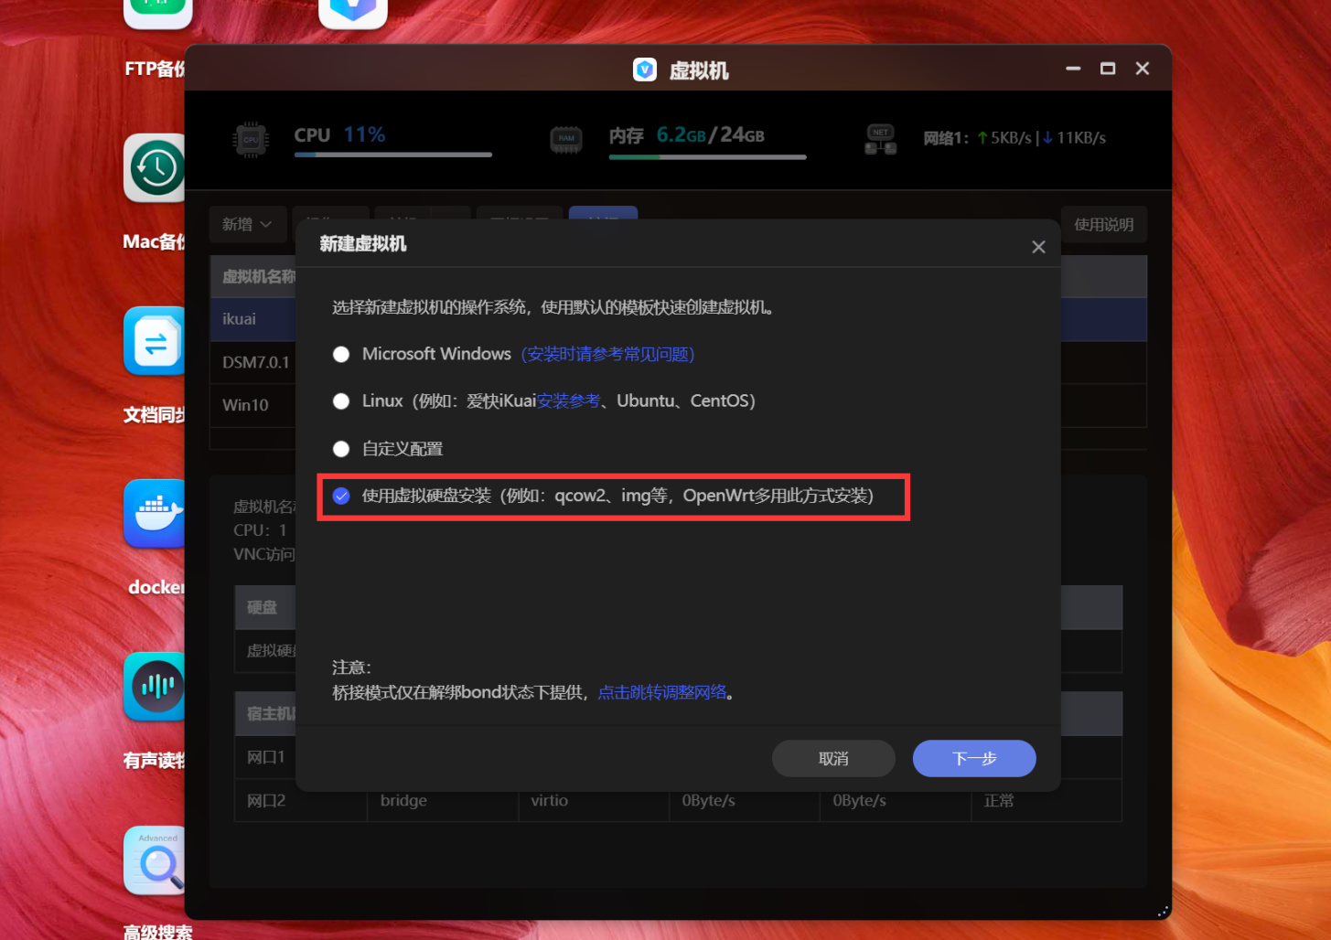Minimize the 虚拟机 window

pos(1073,69)
